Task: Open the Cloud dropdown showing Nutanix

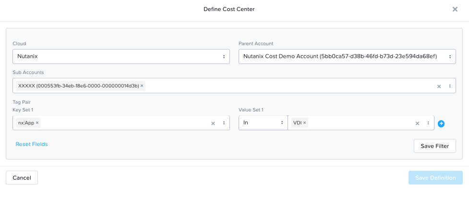Action: click(121, 56)
